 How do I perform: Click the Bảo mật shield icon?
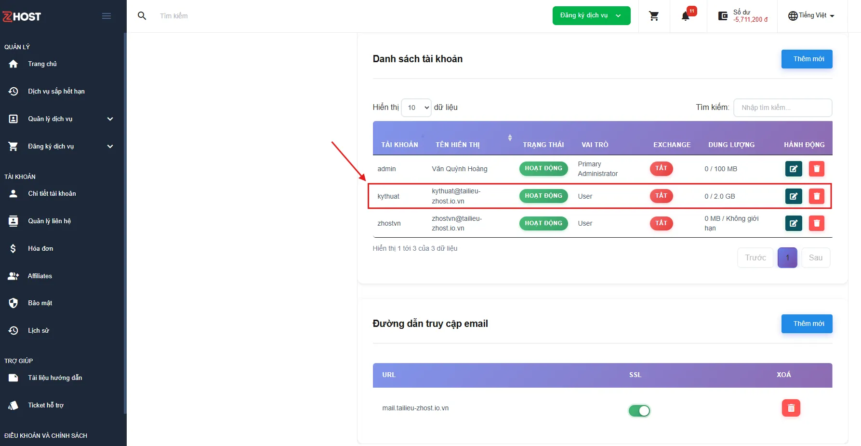click(13, 303)
